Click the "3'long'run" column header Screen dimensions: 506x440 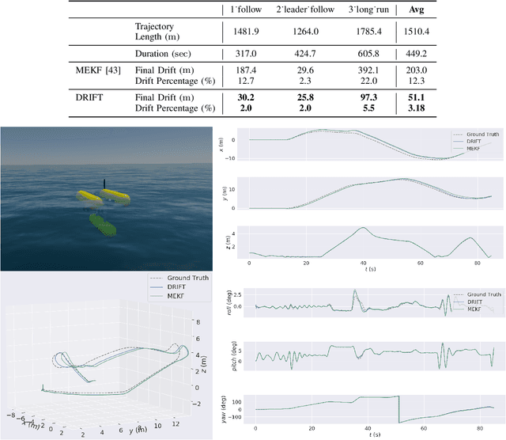[368, 9]
